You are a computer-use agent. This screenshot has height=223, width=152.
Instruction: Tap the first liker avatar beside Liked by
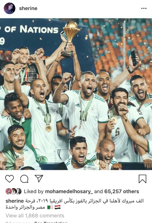tap(9, 191)
